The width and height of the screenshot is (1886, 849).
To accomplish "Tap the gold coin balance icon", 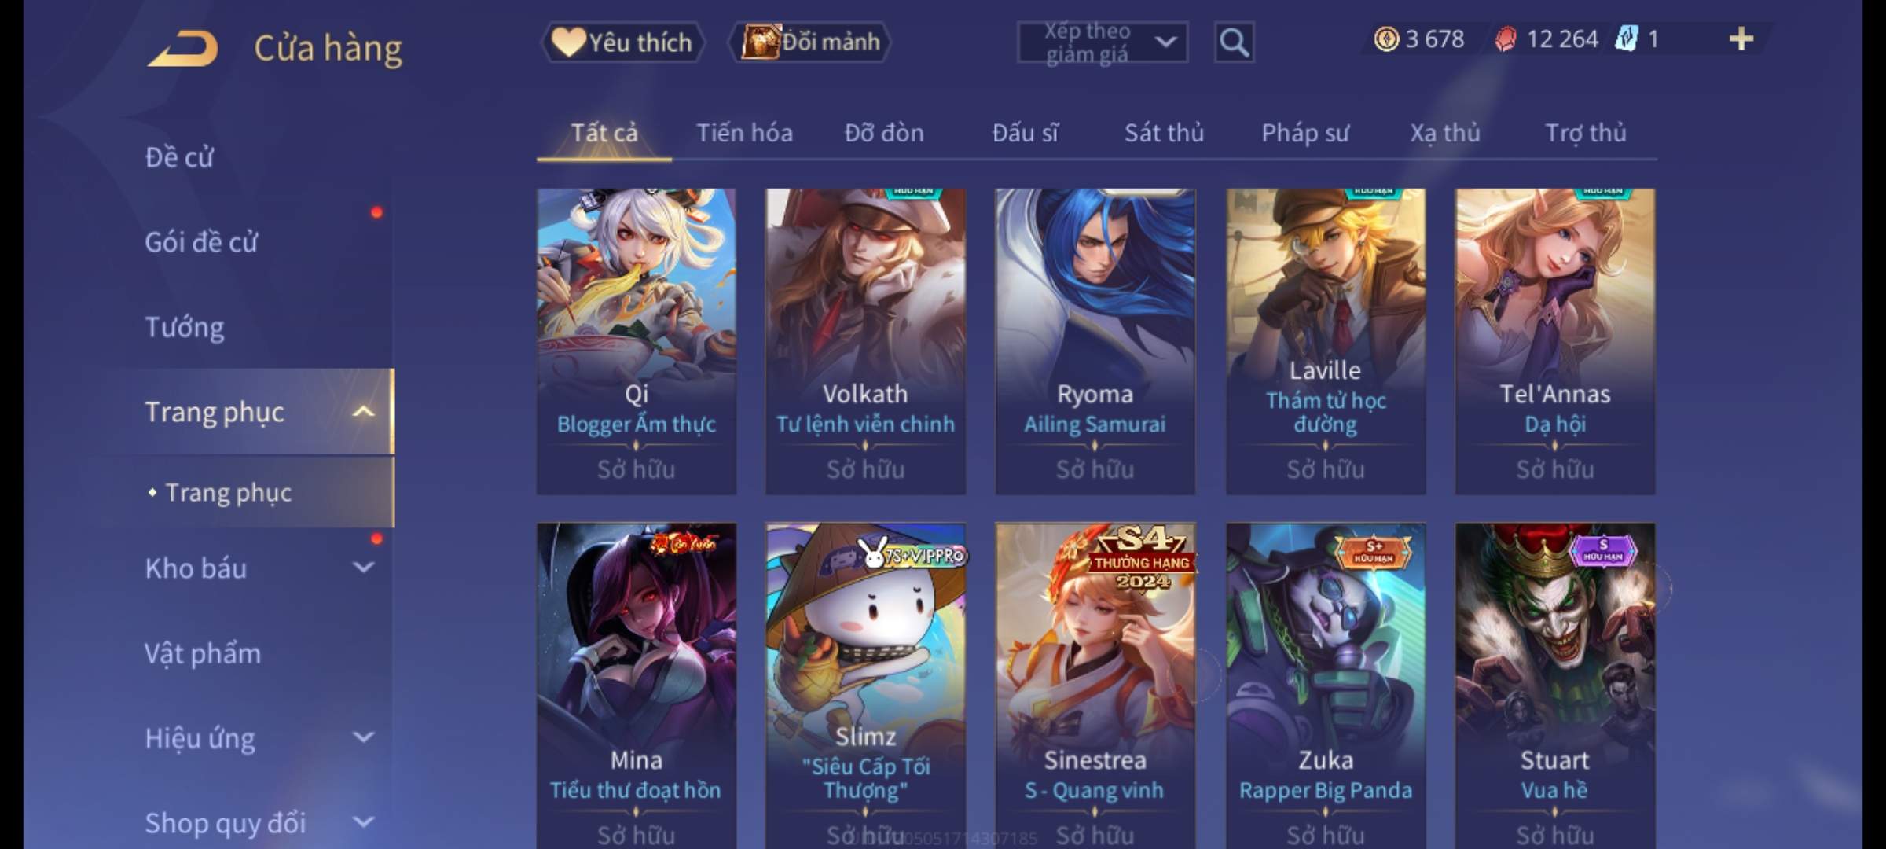I will click(1386, 39).
